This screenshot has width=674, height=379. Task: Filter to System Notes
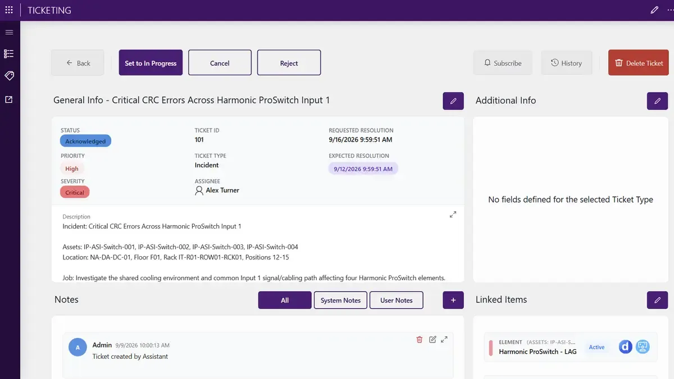[340, 300]
